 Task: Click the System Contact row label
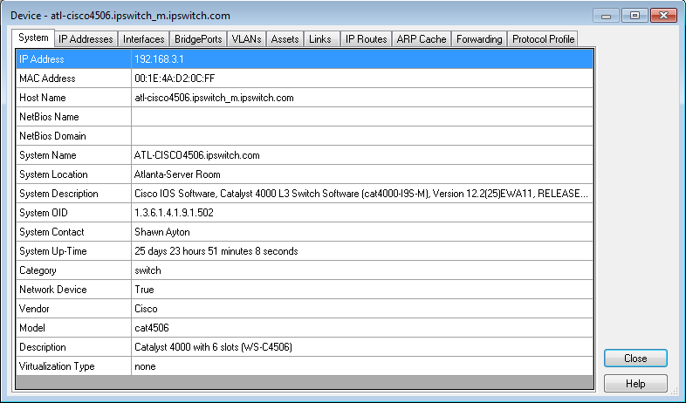pyautogui.click(x=73, y=232)
